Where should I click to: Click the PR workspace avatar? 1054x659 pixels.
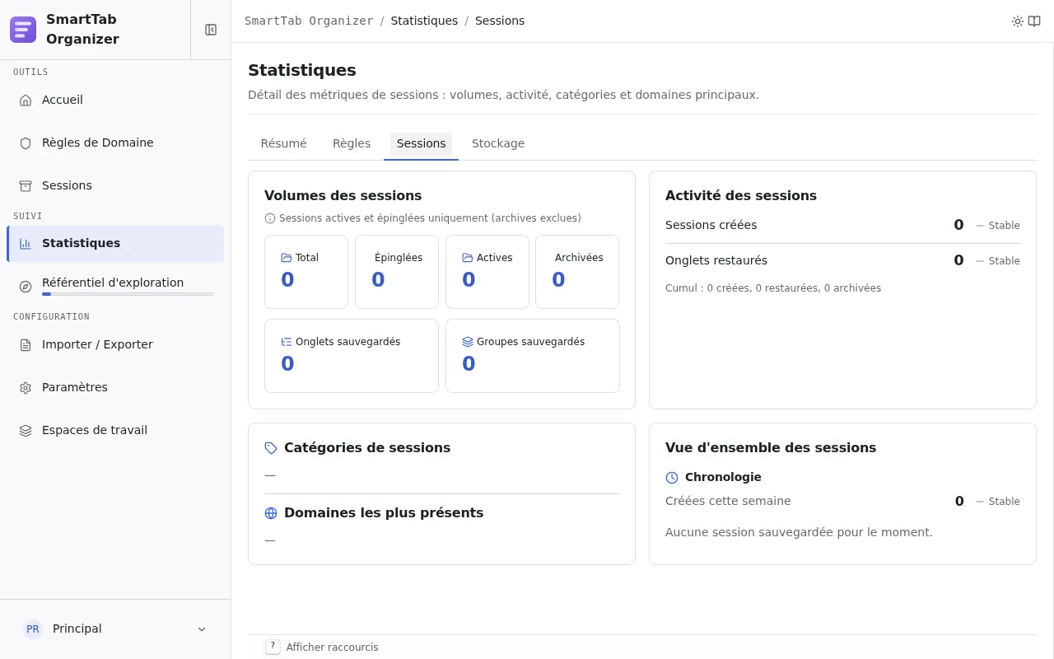click(x=33, y=629)
